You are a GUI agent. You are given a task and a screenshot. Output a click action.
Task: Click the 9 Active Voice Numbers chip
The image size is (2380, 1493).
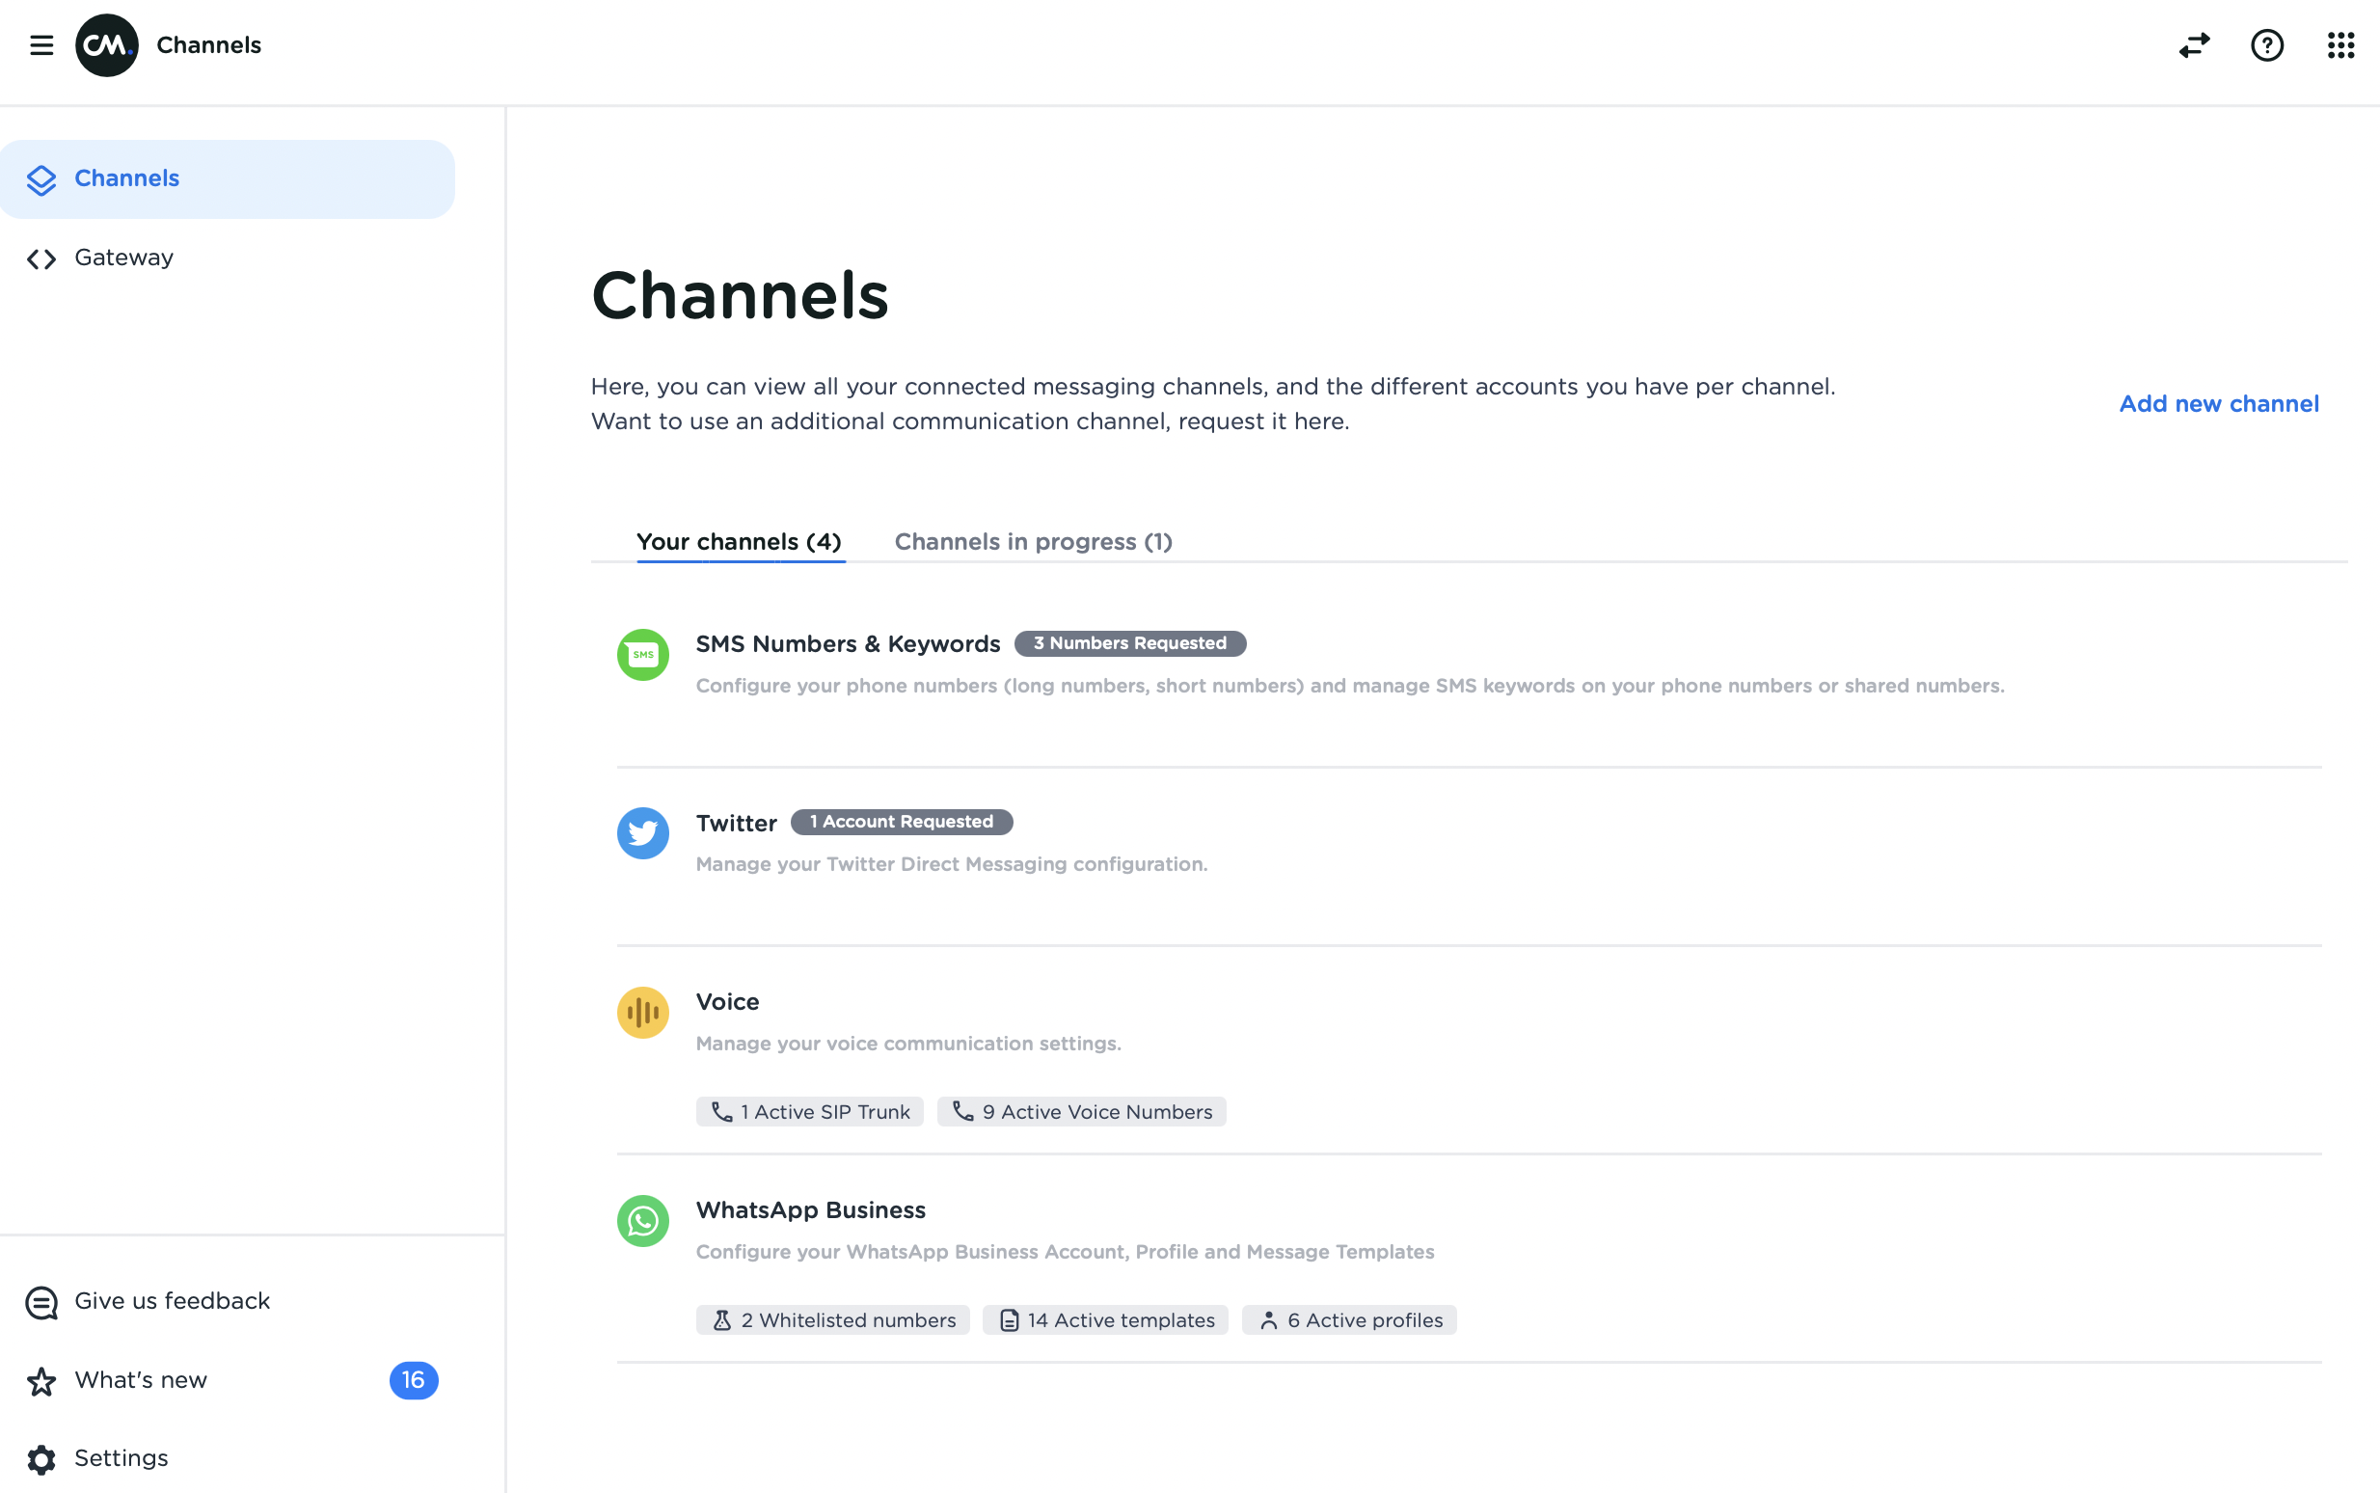tap(1081, 1112)
